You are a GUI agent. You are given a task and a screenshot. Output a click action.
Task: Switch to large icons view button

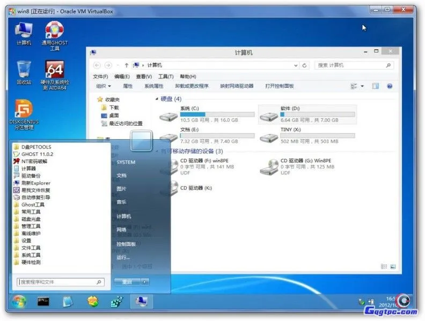tap(393, 266)
